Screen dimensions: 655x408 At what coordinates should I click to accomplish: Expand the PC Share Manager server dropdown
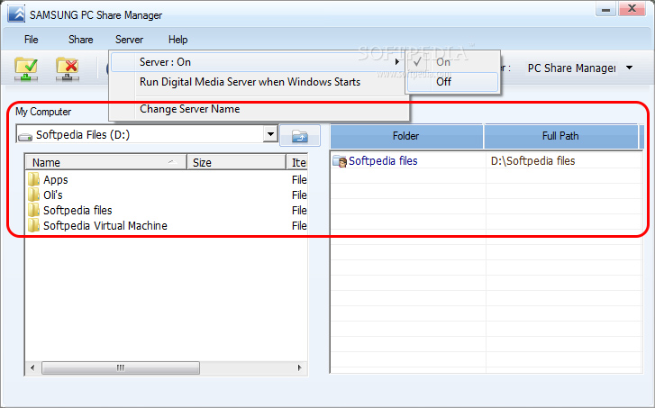pos(628,68)
